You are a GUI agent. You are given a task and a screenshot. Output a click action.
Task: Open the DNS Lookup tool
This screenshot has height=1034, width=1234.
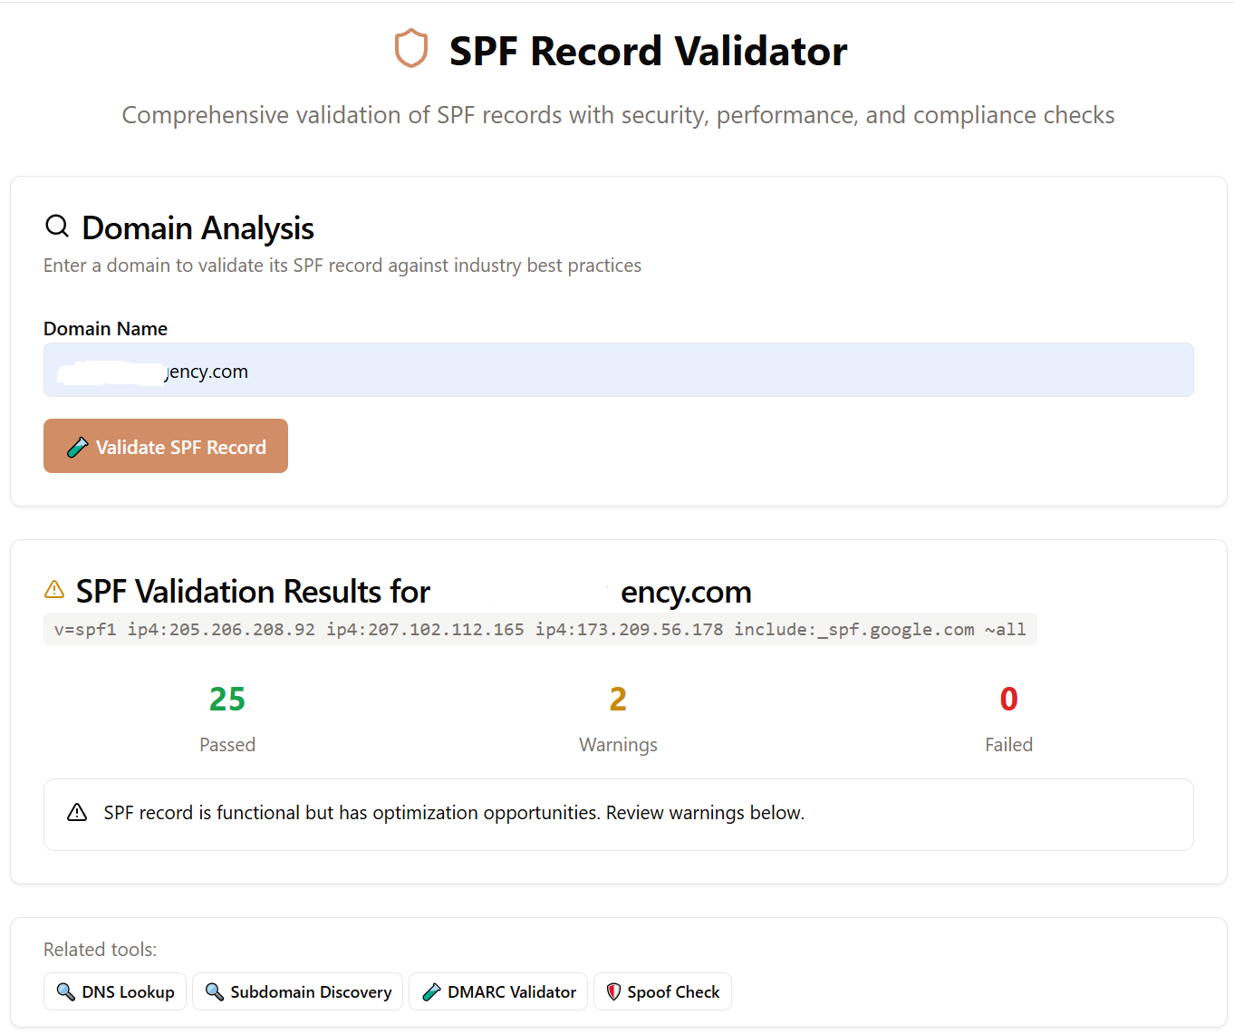coord(115,991)
